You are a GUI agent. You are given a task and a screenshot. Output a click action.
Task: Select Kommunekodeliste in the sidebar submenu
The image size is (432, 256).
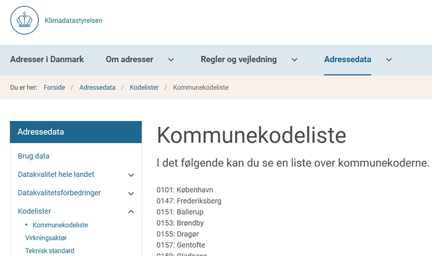point(60,225)
